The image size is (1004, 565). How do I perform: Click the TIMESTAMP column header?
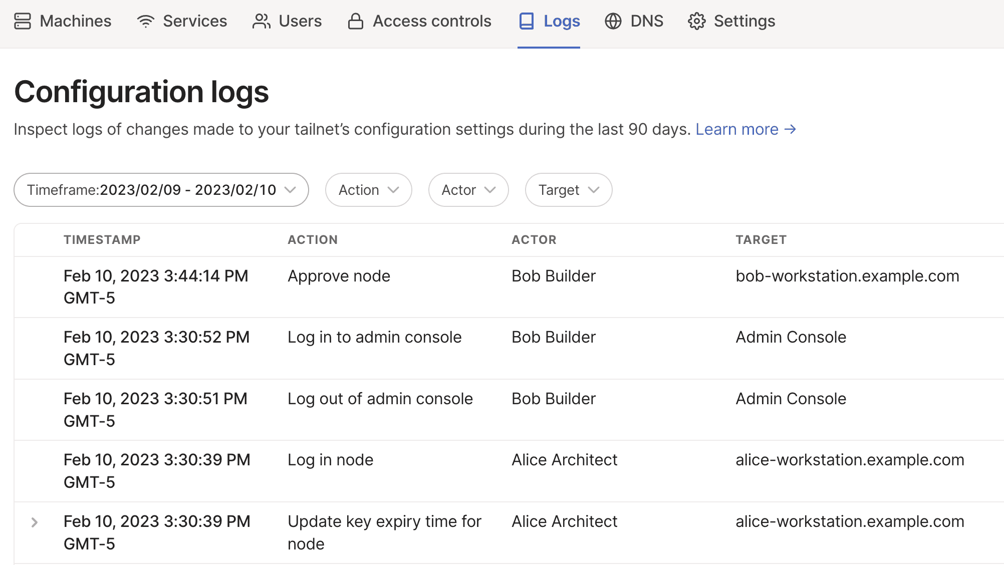(102, 239)
